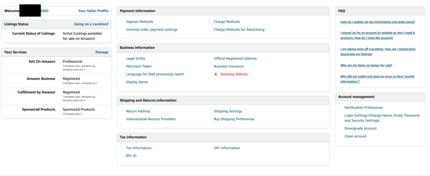The image size is (430, 176).
Task: Open Manage link in Your Services
Action: pos(102,52)
